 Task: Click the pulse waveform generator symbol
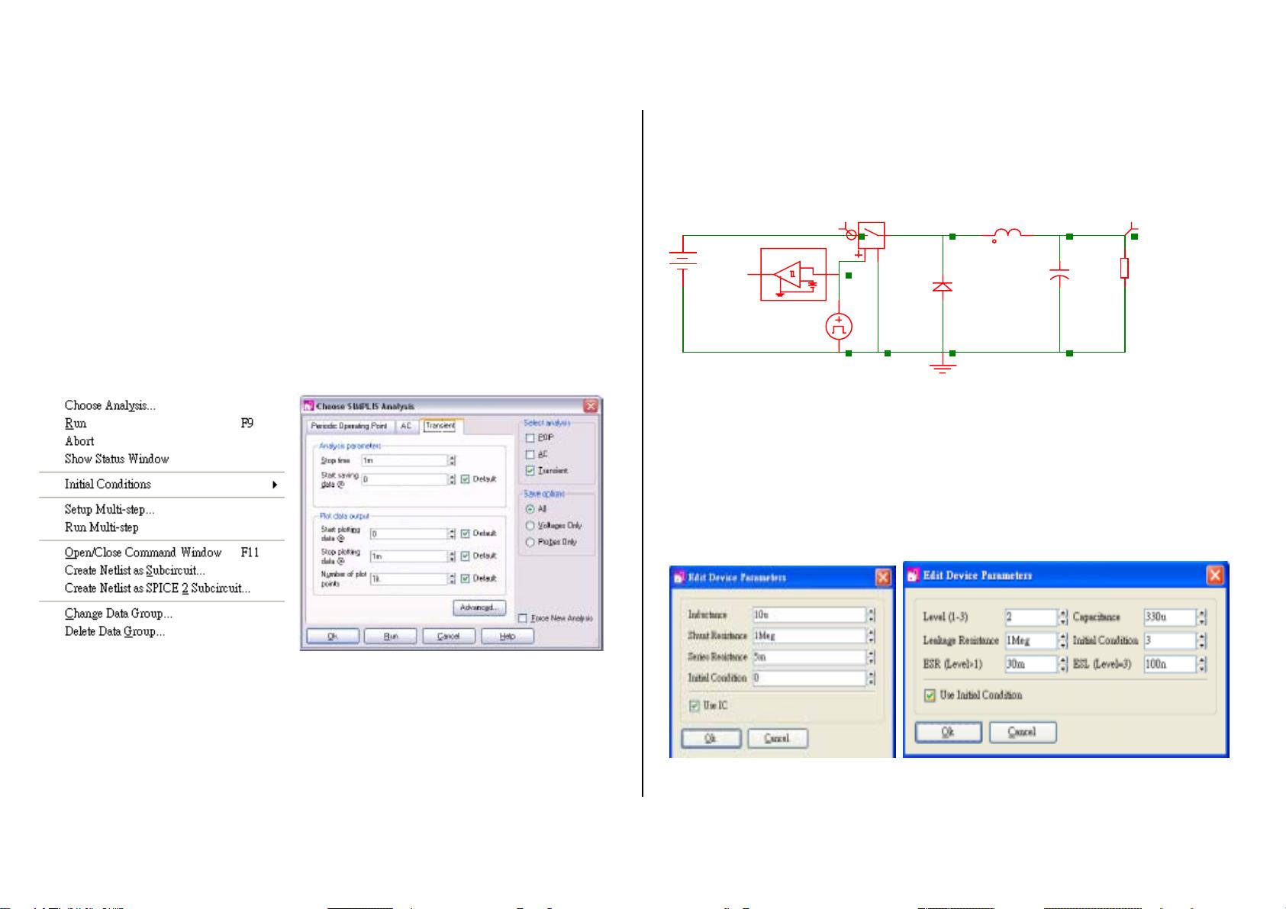pyautogui.click(x=839, y=327)
